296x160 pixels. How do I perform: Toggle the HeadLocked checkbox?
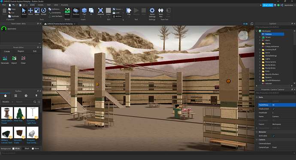point(274,109)
